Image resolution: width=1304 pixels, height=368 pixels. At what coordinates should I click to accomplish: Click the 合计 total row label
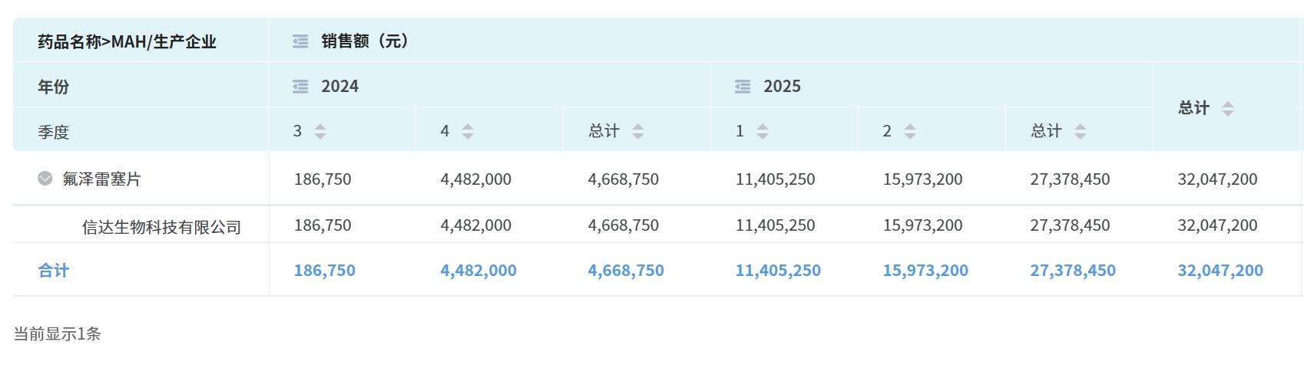[54, 271]
